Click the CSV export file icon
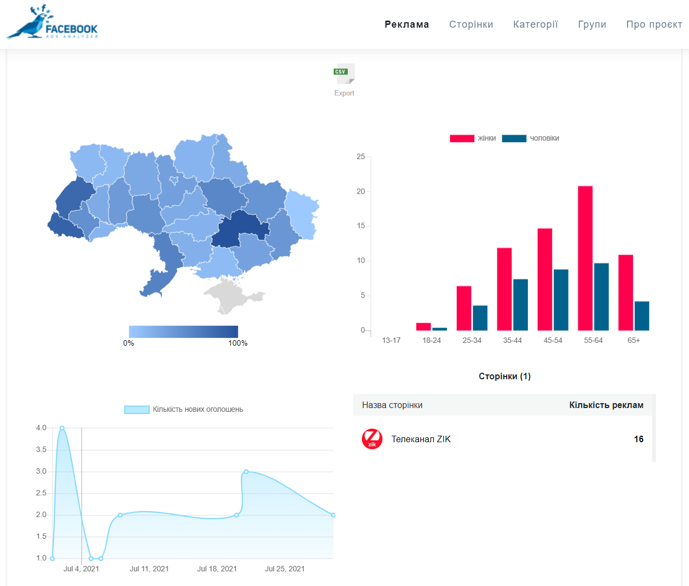Image resolution: width=689 pixels, height=586 pixels. point(344,74)
